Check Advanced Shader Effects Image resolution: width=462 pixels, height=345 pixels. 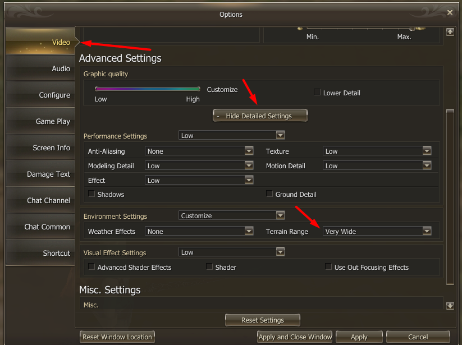tap(92, 266)
